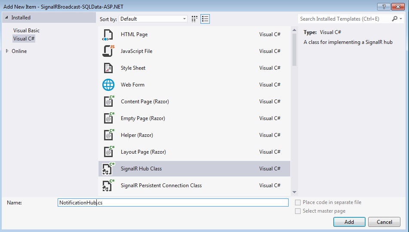The height and width of the screenshot is (232, 409).
Task: Pick the Style Sheet template icon
Action: [x=108, y=68]
